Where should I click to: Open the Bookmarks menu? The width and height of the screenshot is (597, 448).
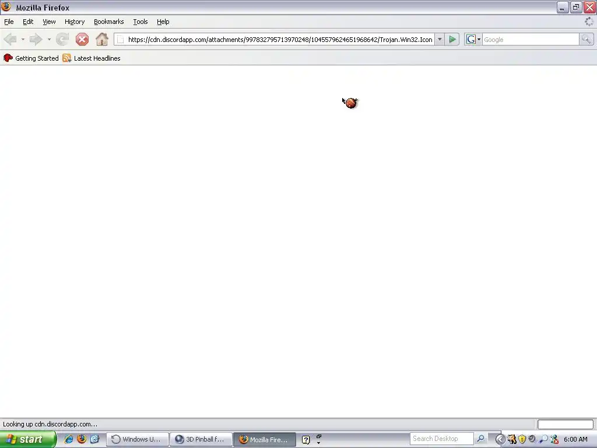(x=108, y=22)
